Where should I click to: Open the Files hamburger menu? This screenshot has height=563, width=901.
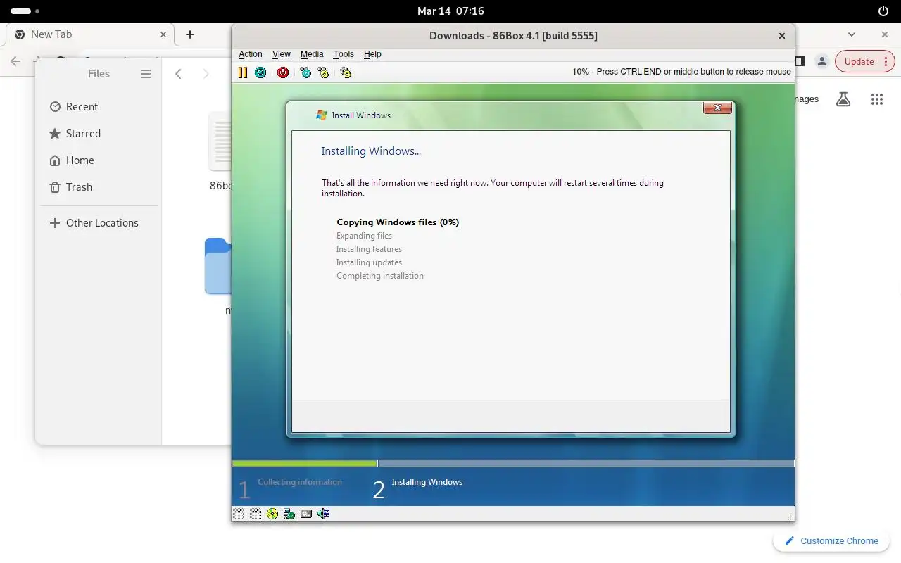tap(146, 74)
